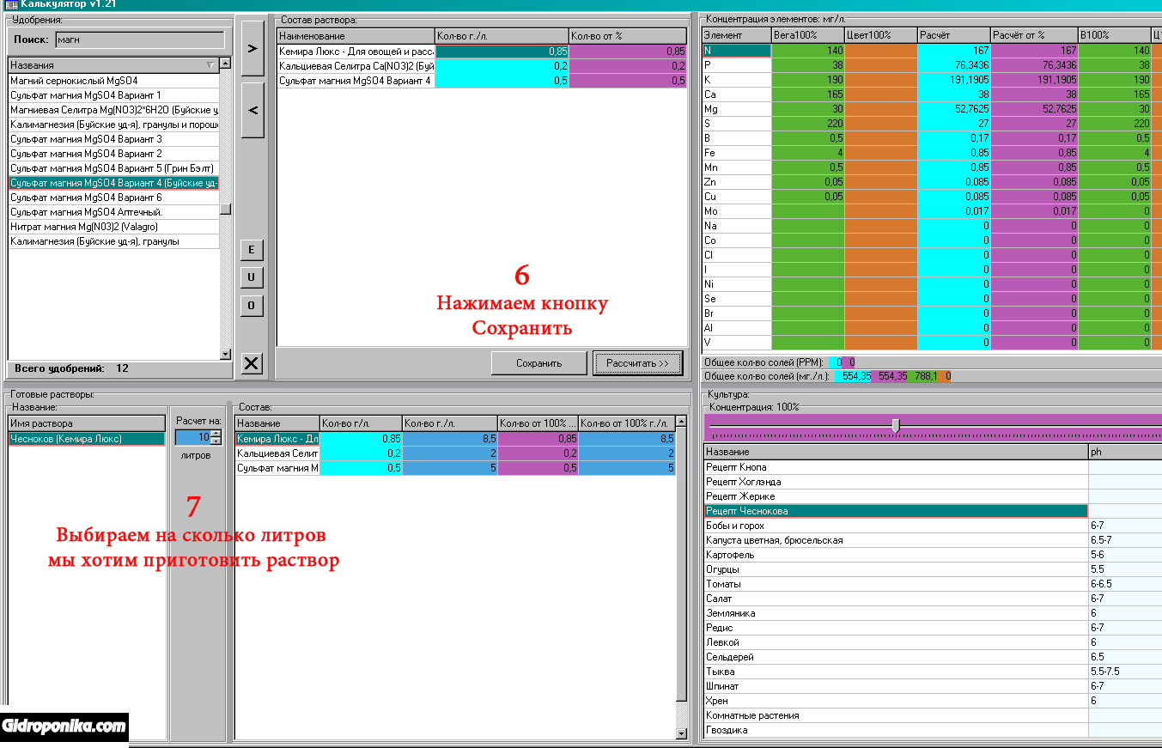Click Кол-во от 100% г./л. column header
This screenshot has height=748, width=1162.
click(x=627, y=423)
